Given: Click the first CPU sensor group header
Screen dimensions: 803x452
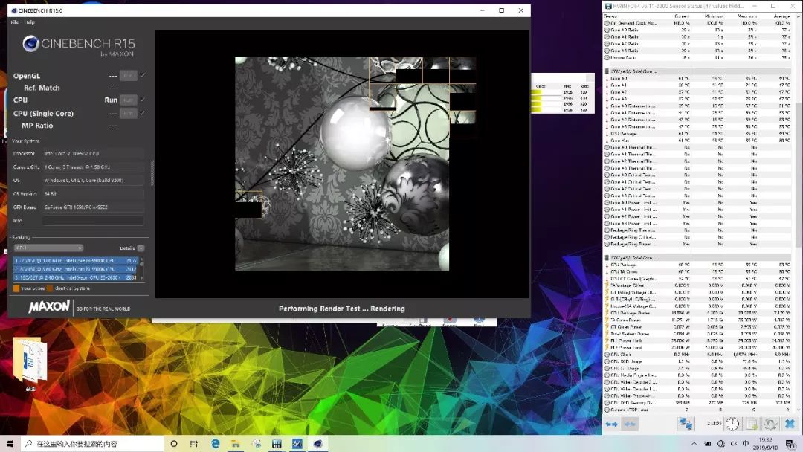Looking at the screenshot, I should [x=698, y=71].
